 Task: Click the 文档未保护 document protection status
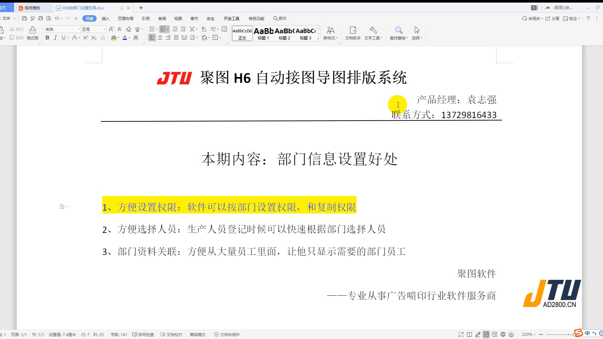point(227,334)
